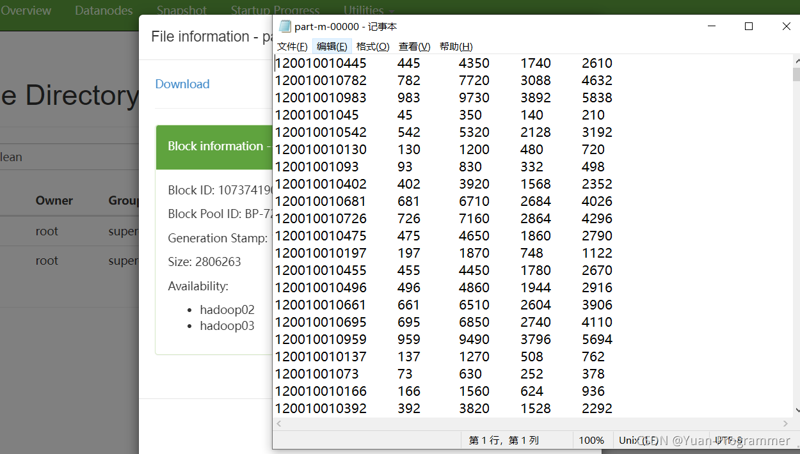
Task: Open the 编辑(E) menu in Notepad
Action: 332,47
